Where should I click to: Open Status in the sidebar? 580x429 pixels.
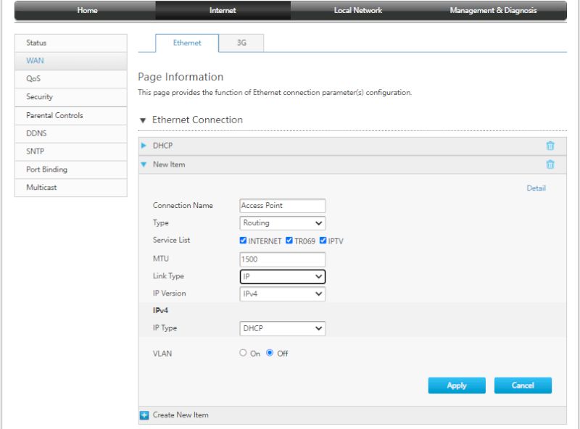tap(70, 43)
